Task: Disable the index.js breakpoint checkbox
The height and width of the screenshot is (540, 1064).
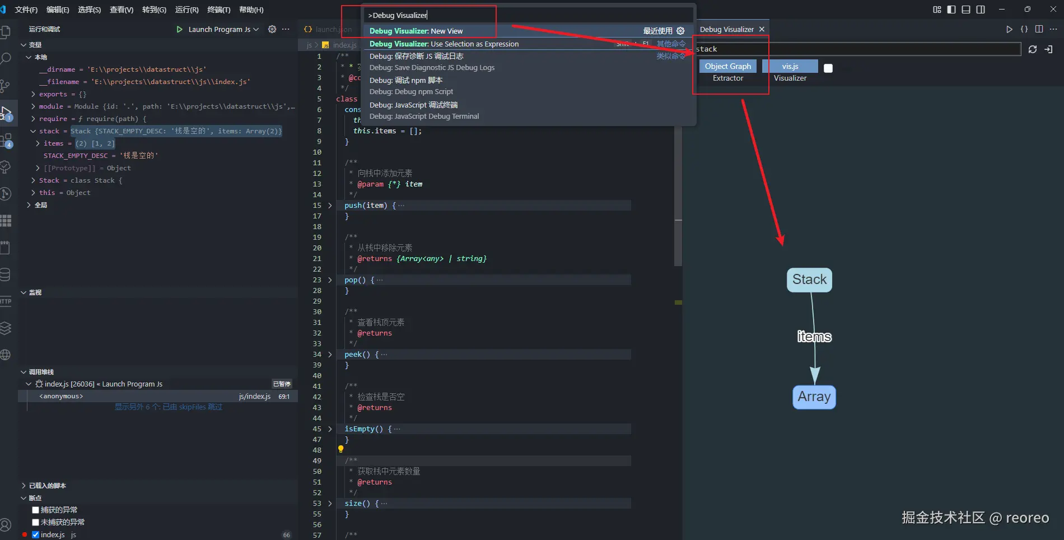Action: 35,534
